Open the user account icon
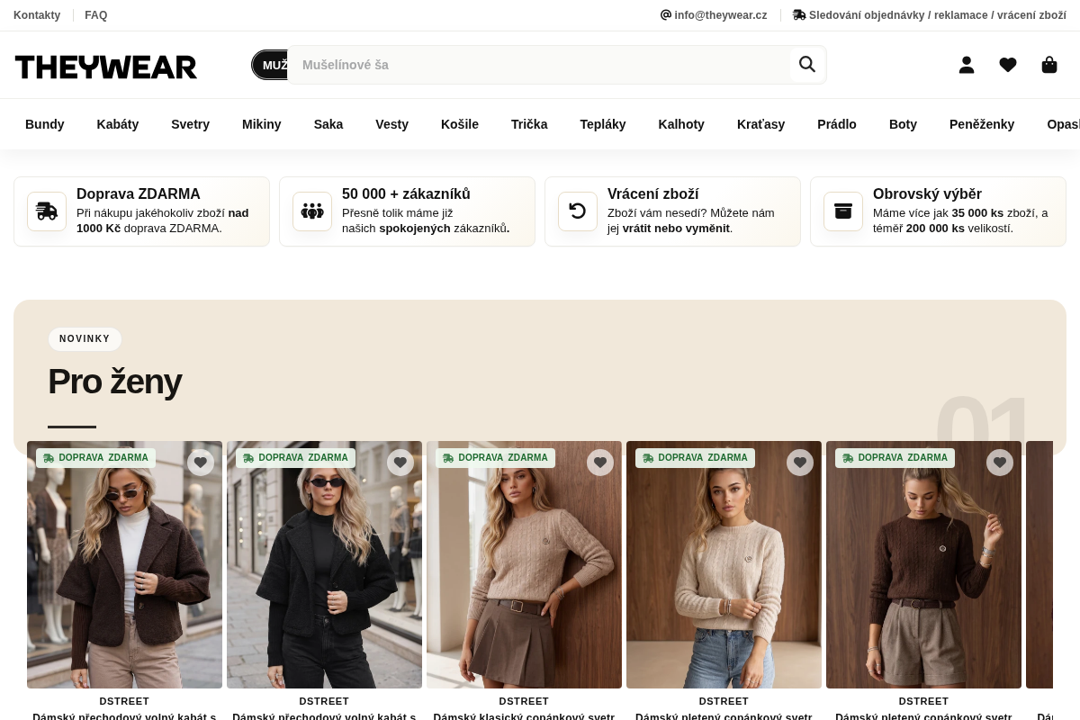 [967, 65]
